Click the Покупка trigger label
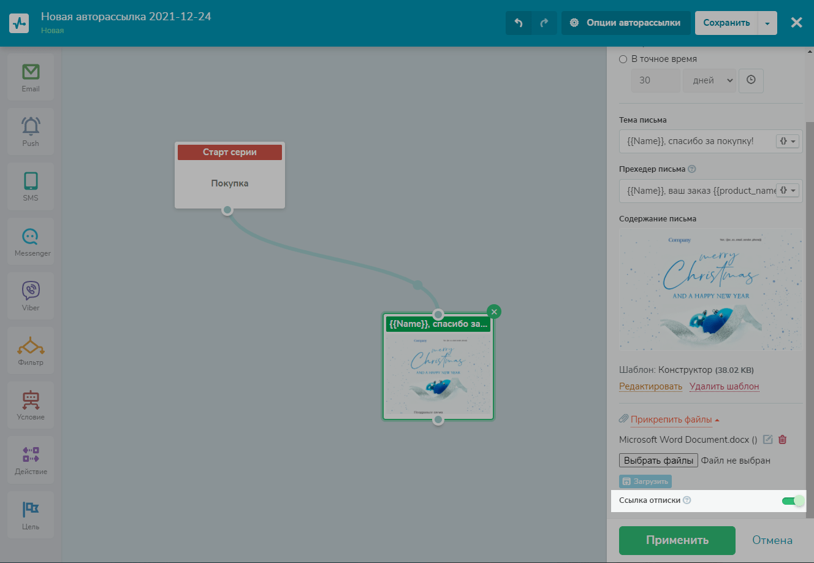The width and height of the screenshot is (814, 563). 230,183
